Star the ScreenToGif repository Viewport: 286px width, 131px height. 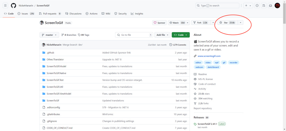228,22
